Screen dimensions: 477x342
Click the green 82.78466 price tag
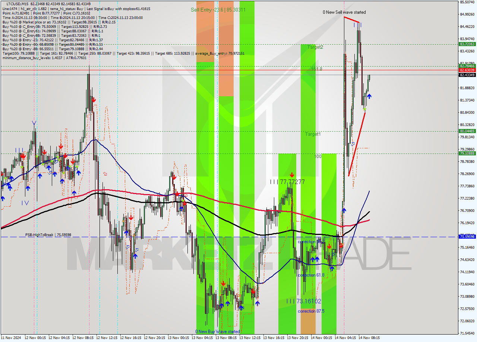[467, 66]
